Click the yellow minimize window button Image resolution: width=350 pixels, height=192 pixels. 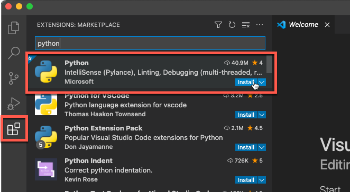coord(19,6)
